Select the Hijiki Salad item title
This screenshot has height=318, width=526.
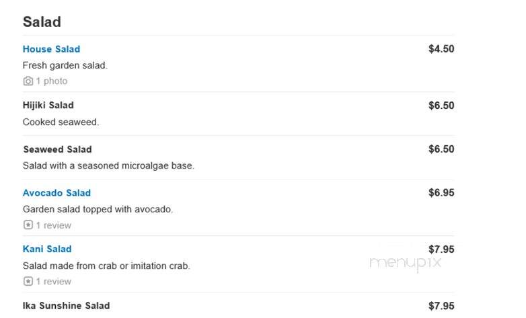[48, 106]
